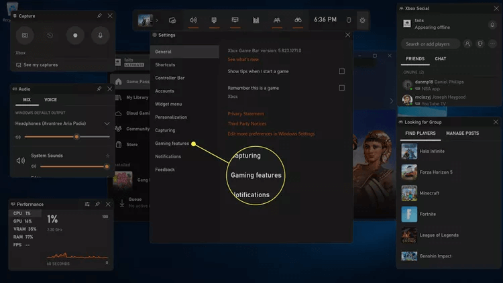Screen dimensions: 503x283
Task: Toggle Xbox Social icon on Game Bar
Action: 277,20
